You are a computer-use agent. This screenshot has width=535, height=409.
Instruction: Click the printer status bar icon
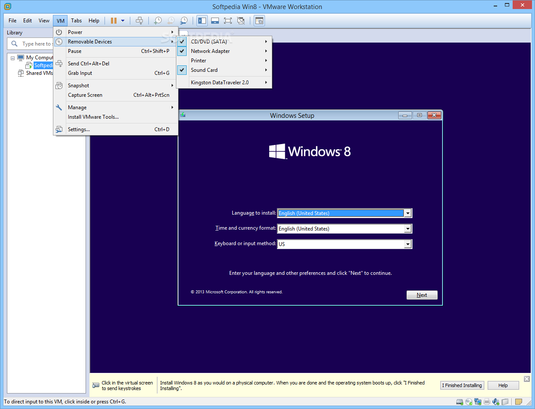pyautogui.click(x=487, y=402)
